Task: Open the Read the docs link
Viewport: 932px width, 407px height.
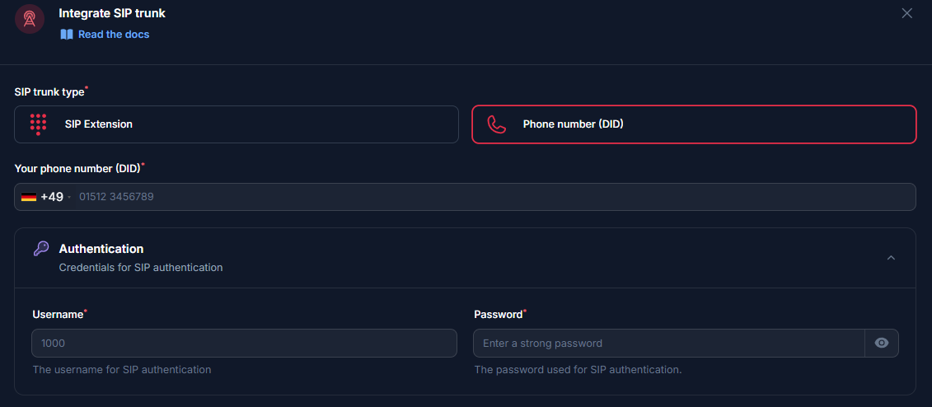Action: coord(114,35)
